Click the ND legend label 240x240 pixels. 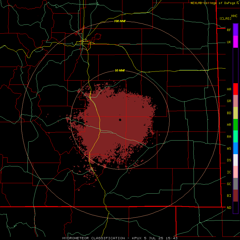[x=229, y=208]
